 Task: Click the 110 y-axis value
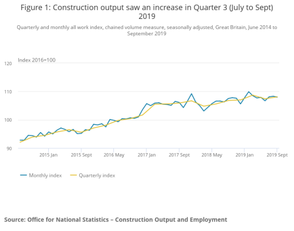[x=8, y=92]
